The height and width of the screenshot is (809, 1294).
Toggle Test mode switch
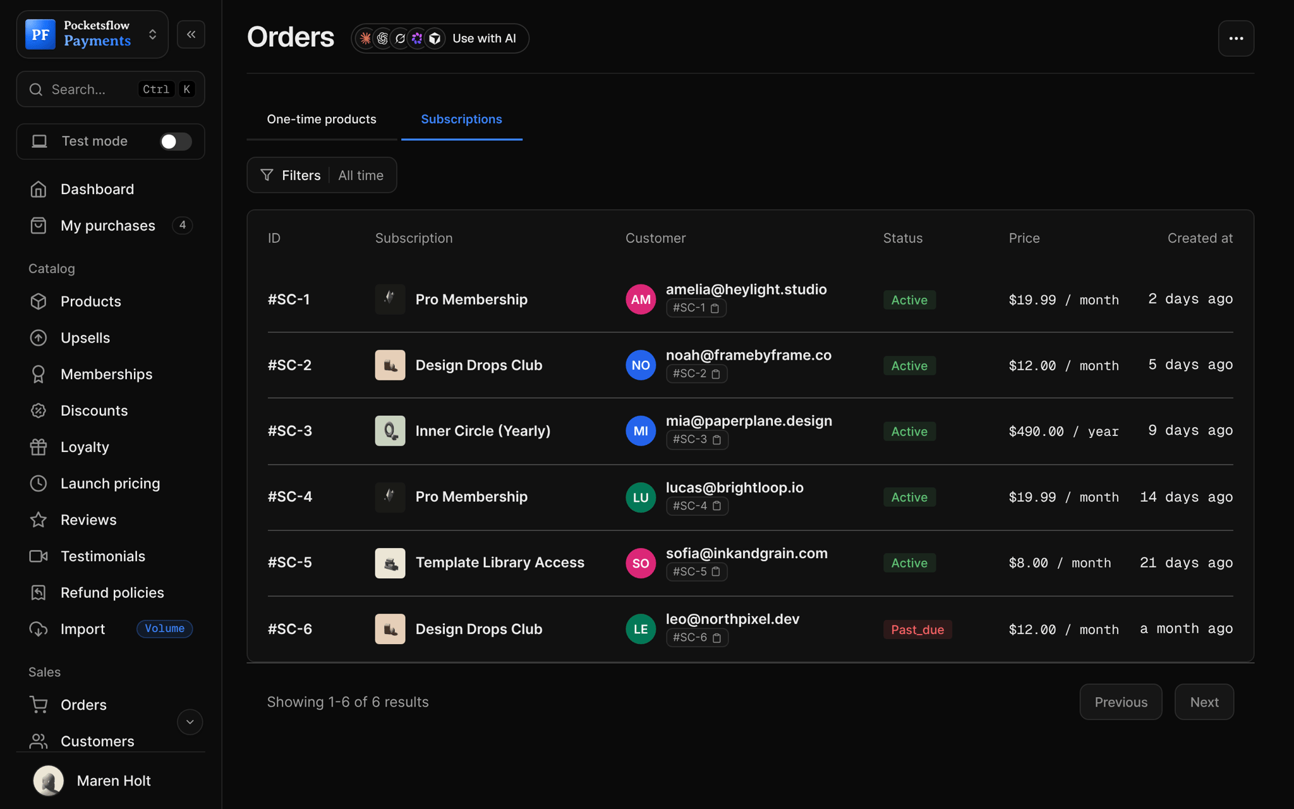(176, 142)
